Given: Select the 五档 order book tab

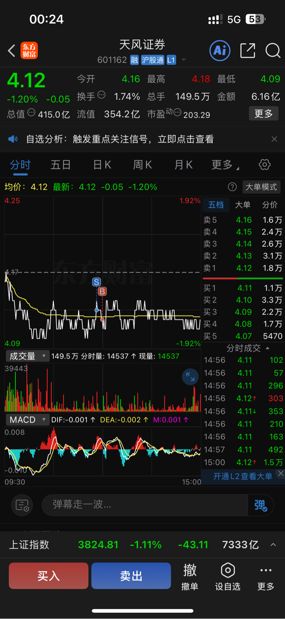Looking at the screenshot, I should (x=216, y=205).
